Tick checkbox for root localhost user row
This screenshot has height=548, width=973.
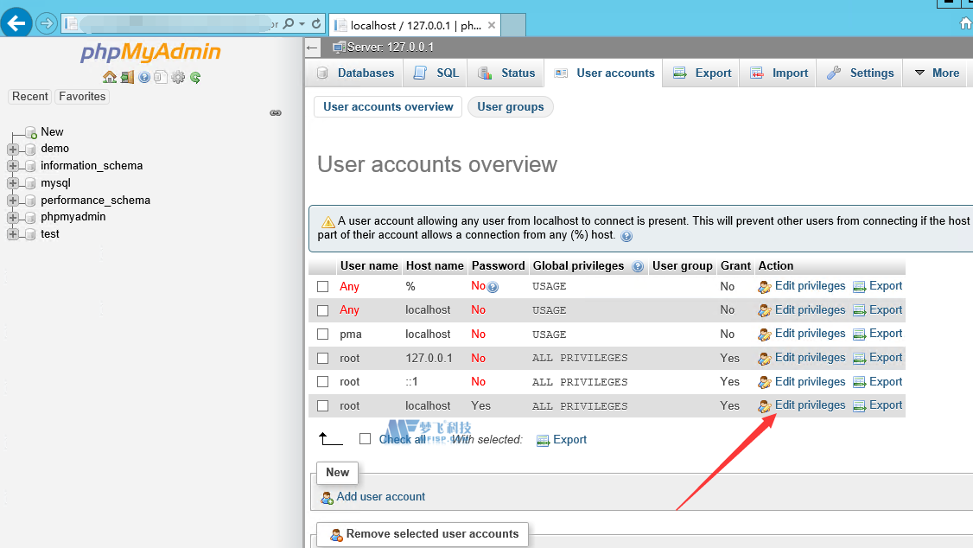click(323, 405)
